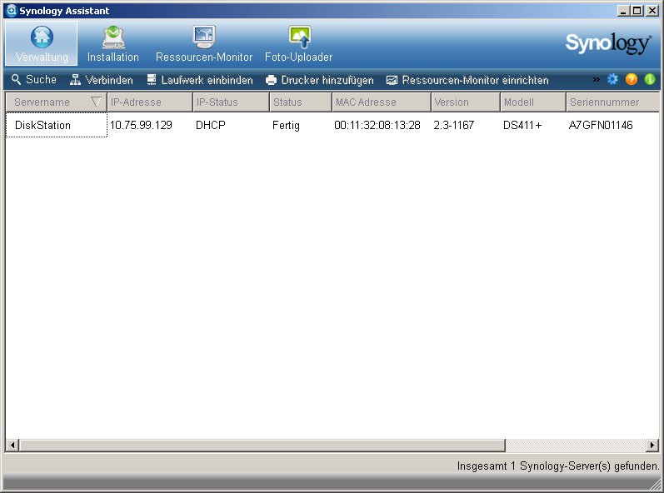Click IP address 10.75.99.129
The image size is (664, 493).
141,125
